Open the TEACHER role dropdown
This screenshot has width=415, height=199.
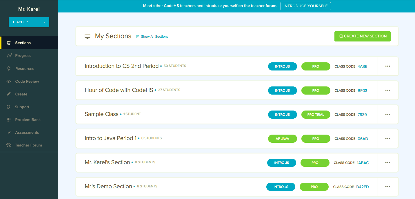click(29, 22)
